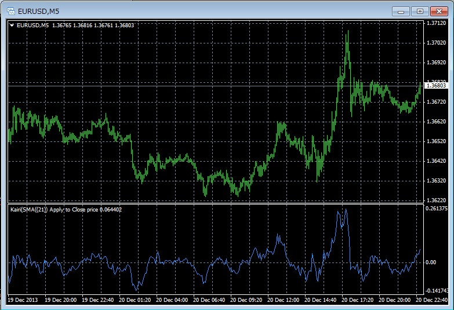Click the tallest peak of the blue Kairi line

(346, 210)
